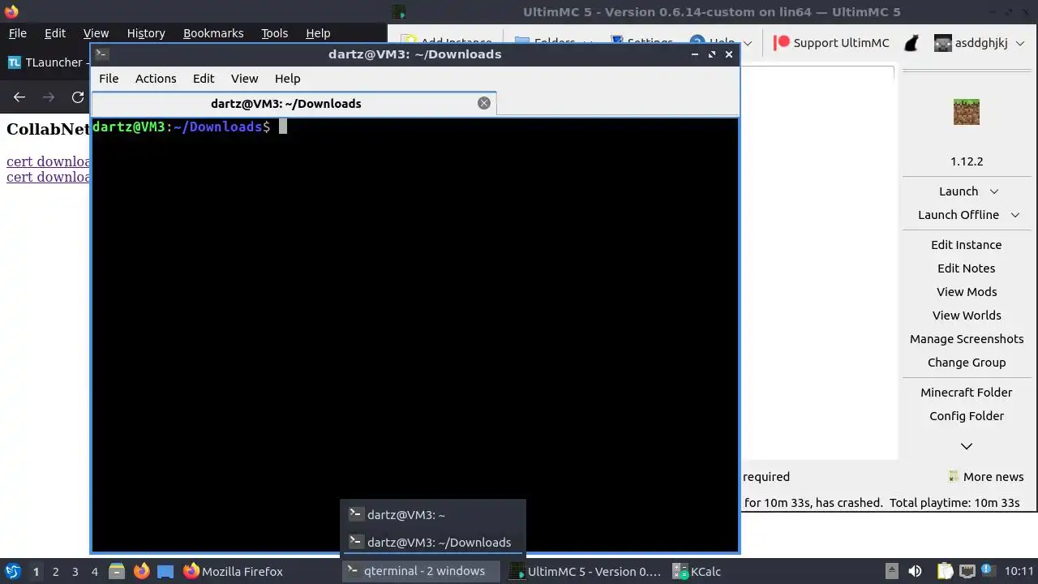Viewport: 1038px width, 584px height.
Task: Click the removable media eject tray icon
Action: (x=891, y=571)
